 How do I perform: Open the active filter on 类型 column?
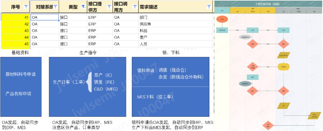[83, 7]
